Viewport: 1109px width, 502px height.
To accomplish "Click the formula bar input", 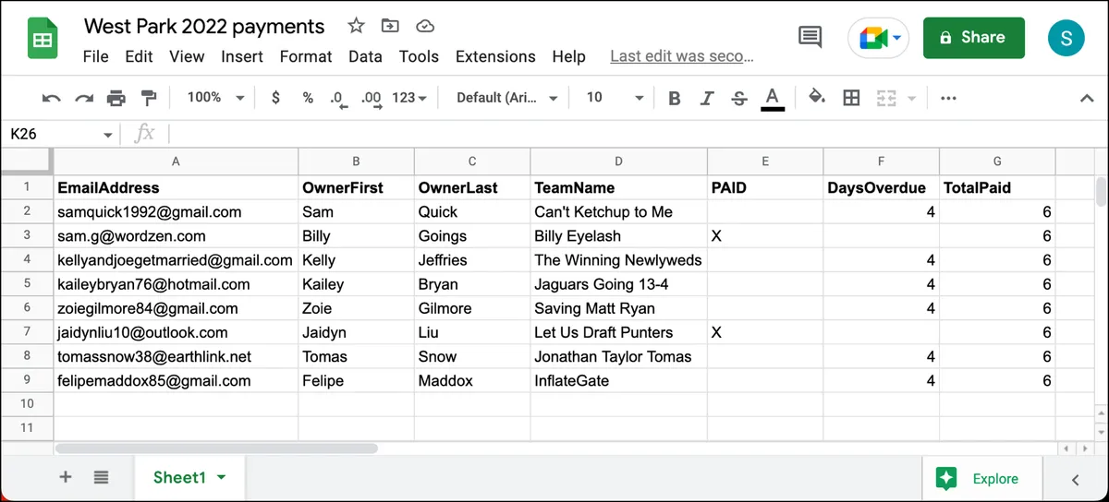I will pos(638,134).
